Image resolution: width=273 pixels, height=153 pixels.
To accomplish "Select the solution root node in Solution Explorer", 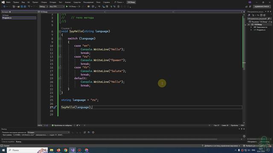I will coord(260,22).
